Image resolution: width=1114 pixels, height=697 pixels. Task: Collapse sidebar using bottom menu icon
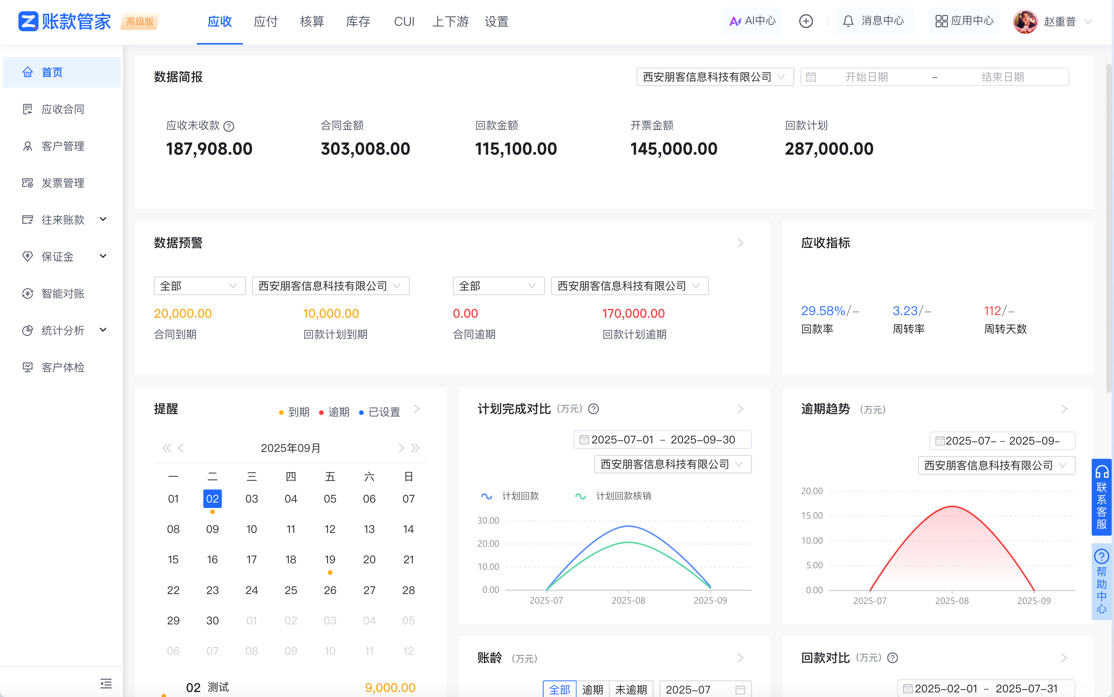pos(106,683)
